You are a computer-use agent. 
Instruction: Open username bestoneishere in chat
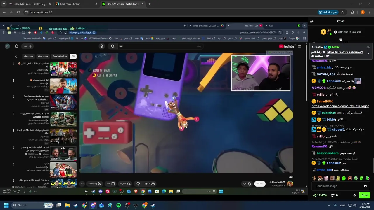pyautogui.click(x=328, y=153)
